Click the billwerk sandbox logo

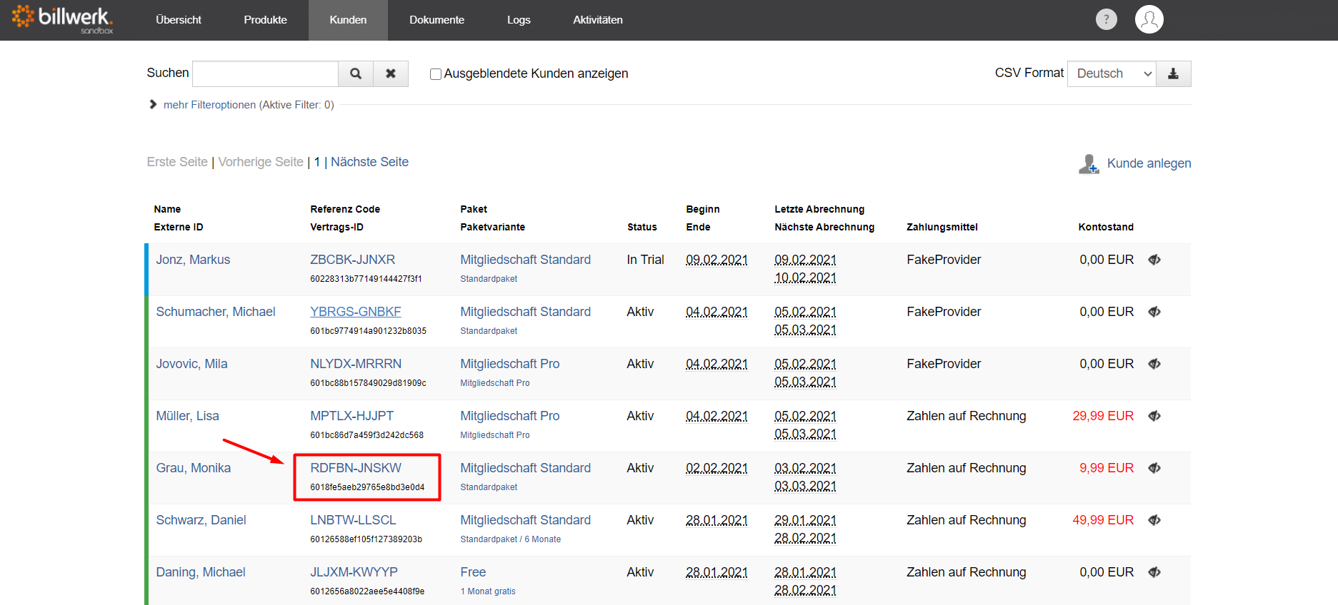63,19
